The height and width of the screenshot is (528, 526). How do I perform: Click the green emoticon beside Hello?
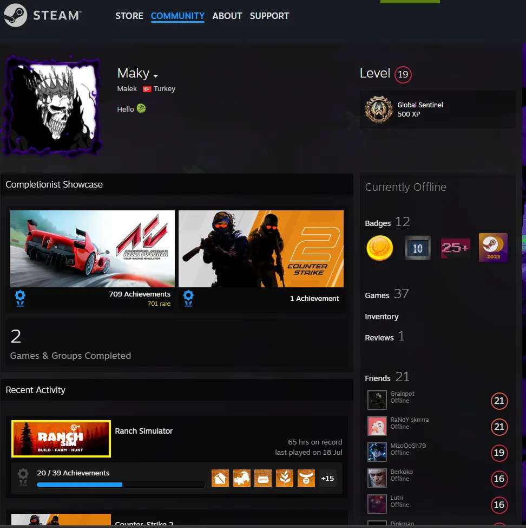click(x=141, y=109)
